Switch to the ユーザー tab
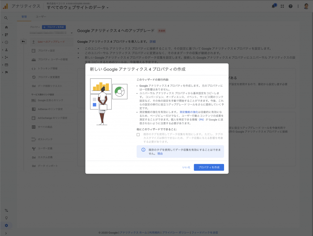The width and height of the screenshot is (313, 236). tap(41, 17)
